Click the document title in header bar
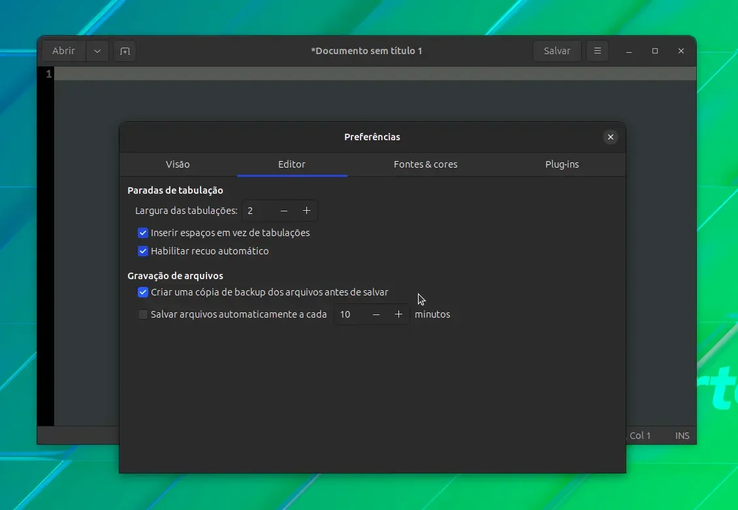The width and height of the screenshot is (738, 510). [366, 51]
